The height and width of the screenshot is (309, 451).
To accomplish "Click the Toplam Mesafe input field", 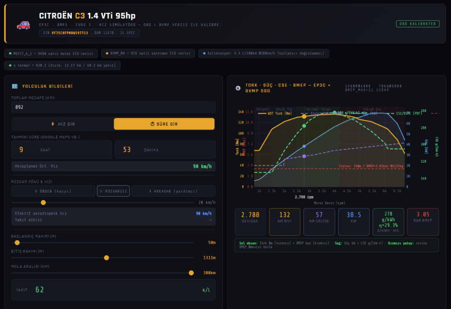I will click(x=113, y=107).
